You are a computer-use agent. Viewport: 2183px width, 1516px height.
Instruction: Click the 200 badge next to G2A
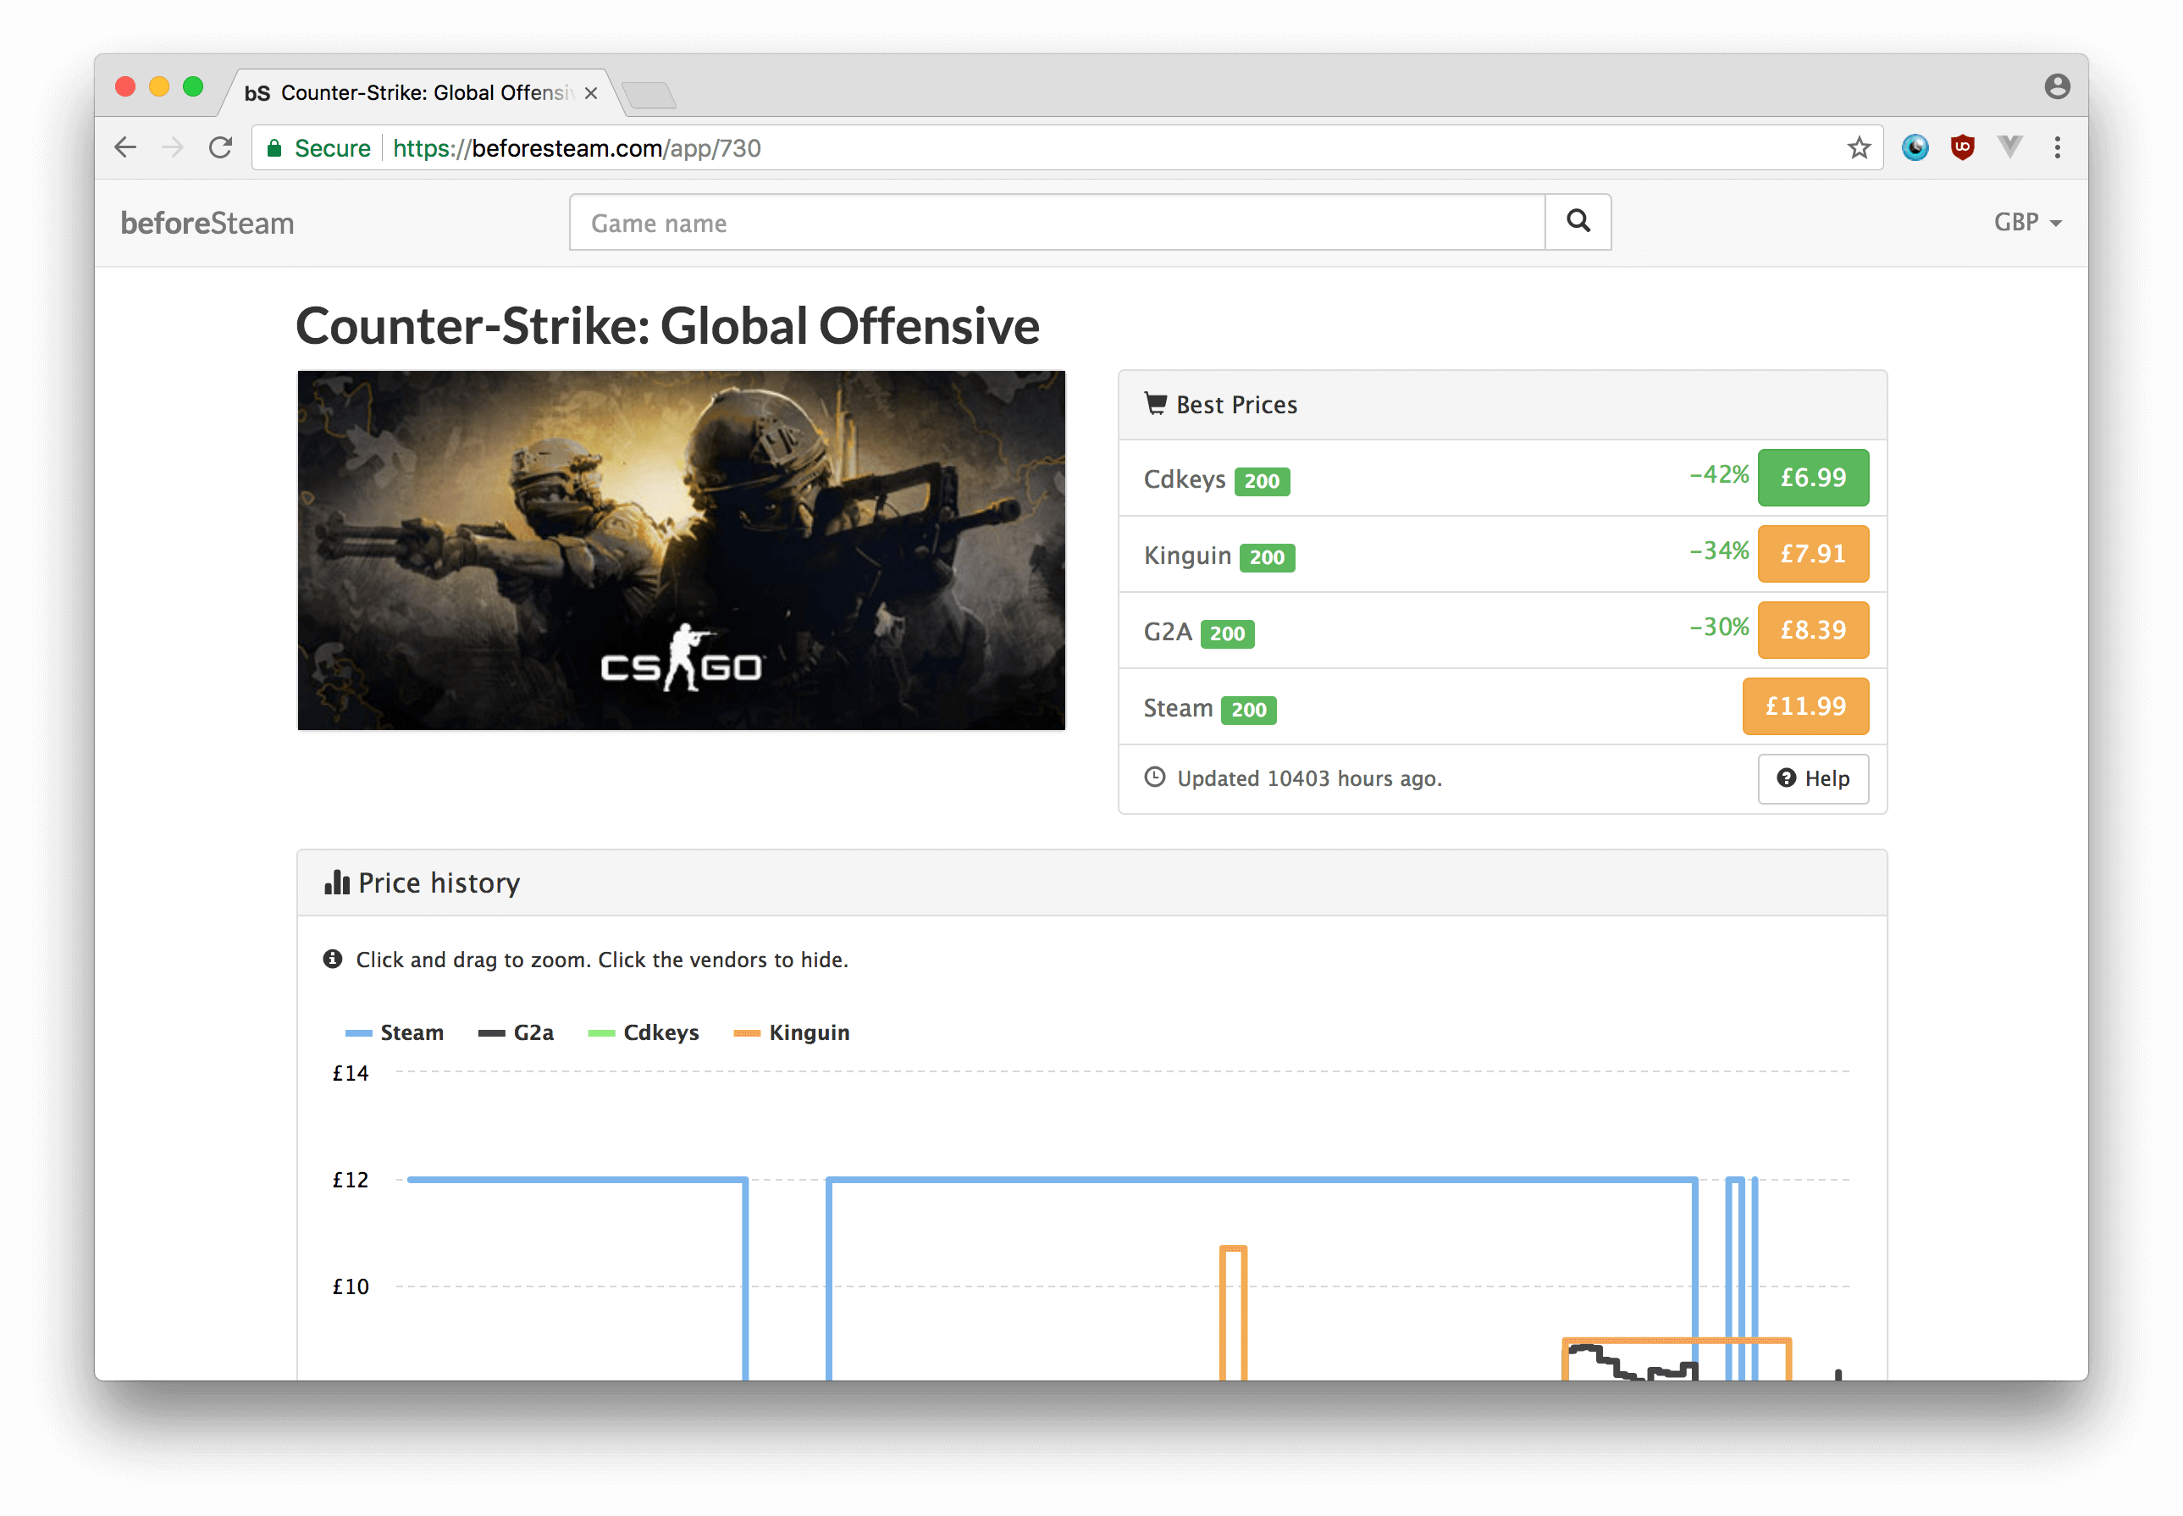pos(1228,634)
